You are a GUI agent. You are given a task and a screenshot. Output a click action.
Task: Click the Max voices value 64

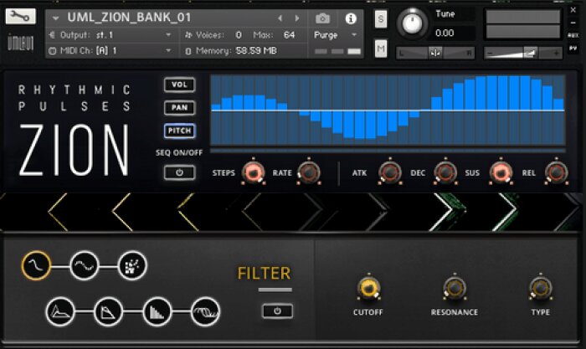click(289, 35)
